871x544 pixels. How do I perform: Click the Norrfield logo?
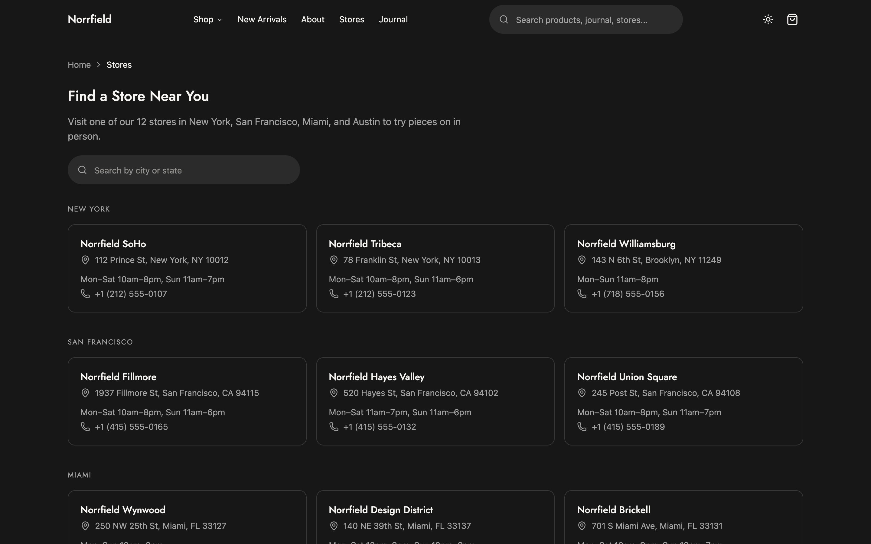pos(90,19)
